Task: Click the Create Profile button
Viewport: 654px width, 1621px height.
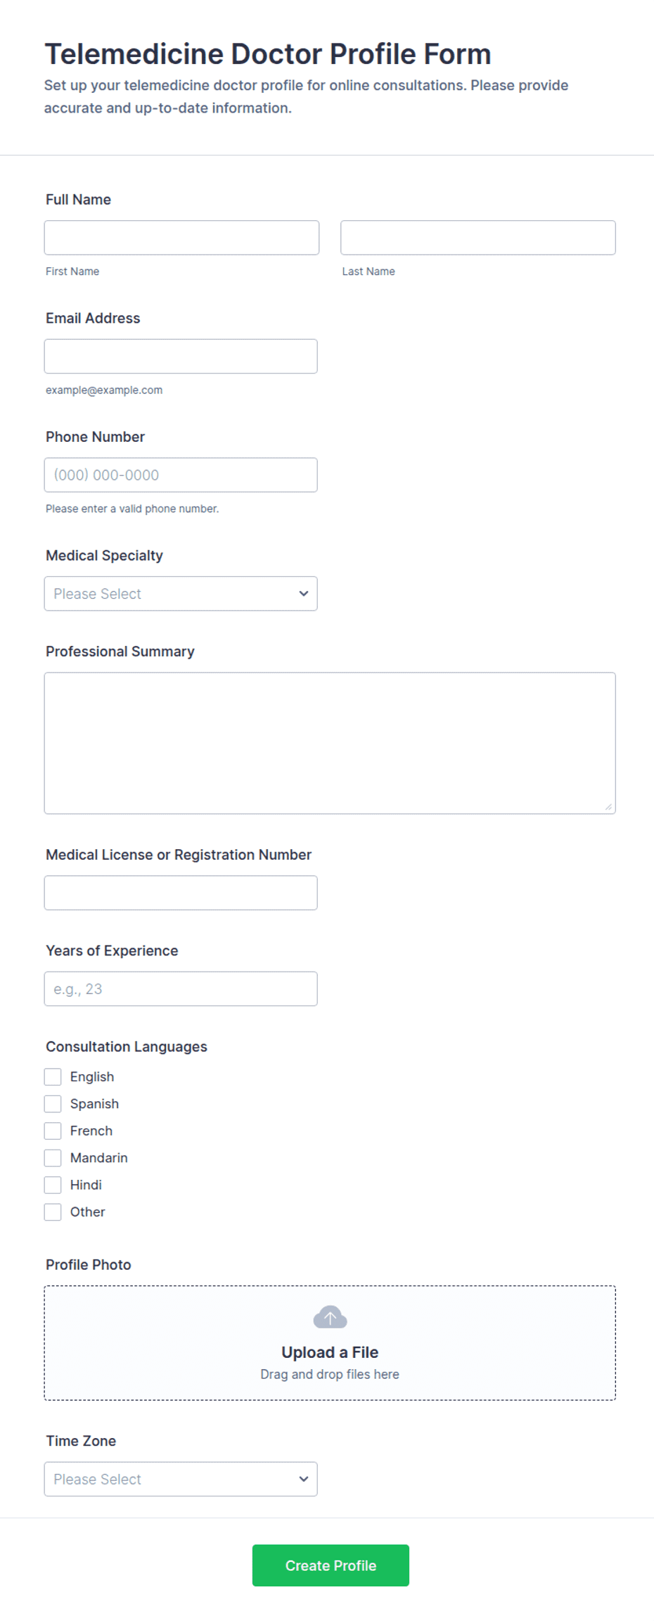Action: (x=331, y=1565)
